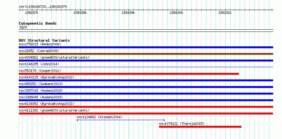Open the nsv1074121 (Thareja2015) label
This screenshot has width=282, height=139.
tap(182, 124)
